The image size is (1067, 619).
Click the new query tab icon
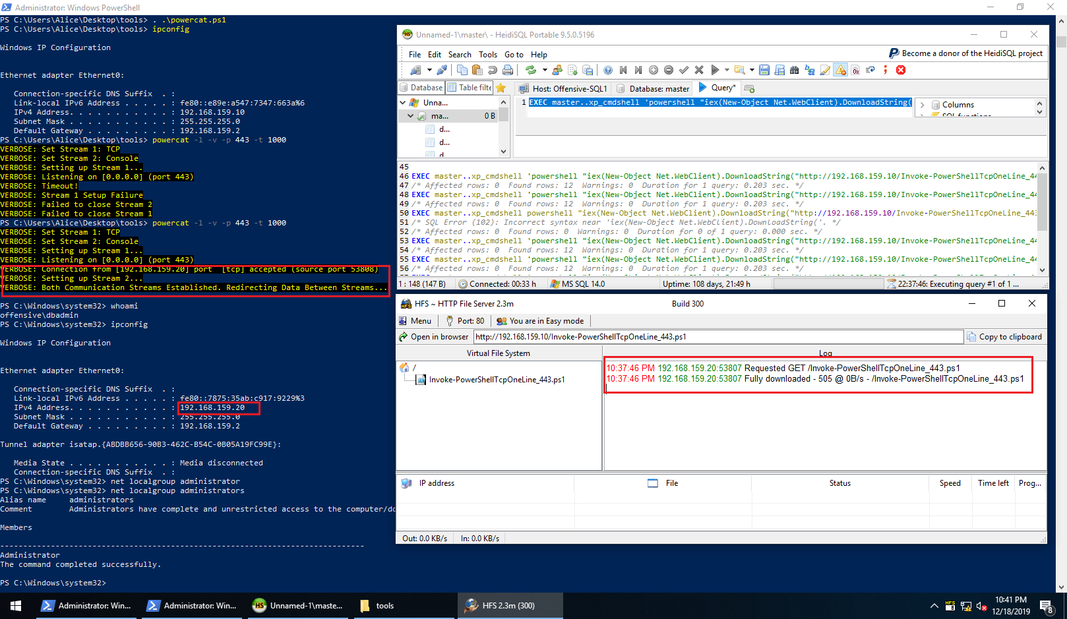click(749, 88)
